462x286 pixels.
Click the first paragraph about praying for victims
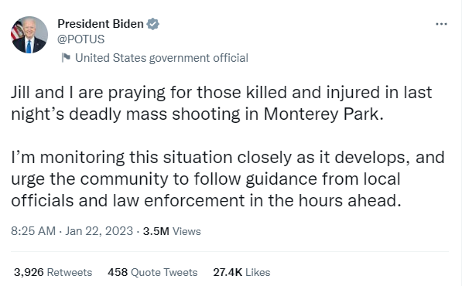(221, 104)
